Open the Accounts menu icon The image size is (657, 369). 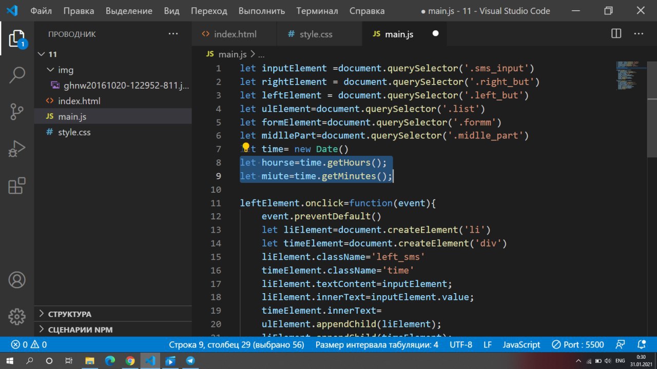click(x=17, y=280)
